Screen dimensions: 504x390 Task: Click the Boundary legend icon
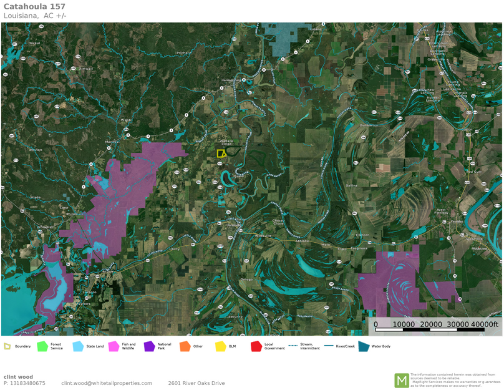7,346
